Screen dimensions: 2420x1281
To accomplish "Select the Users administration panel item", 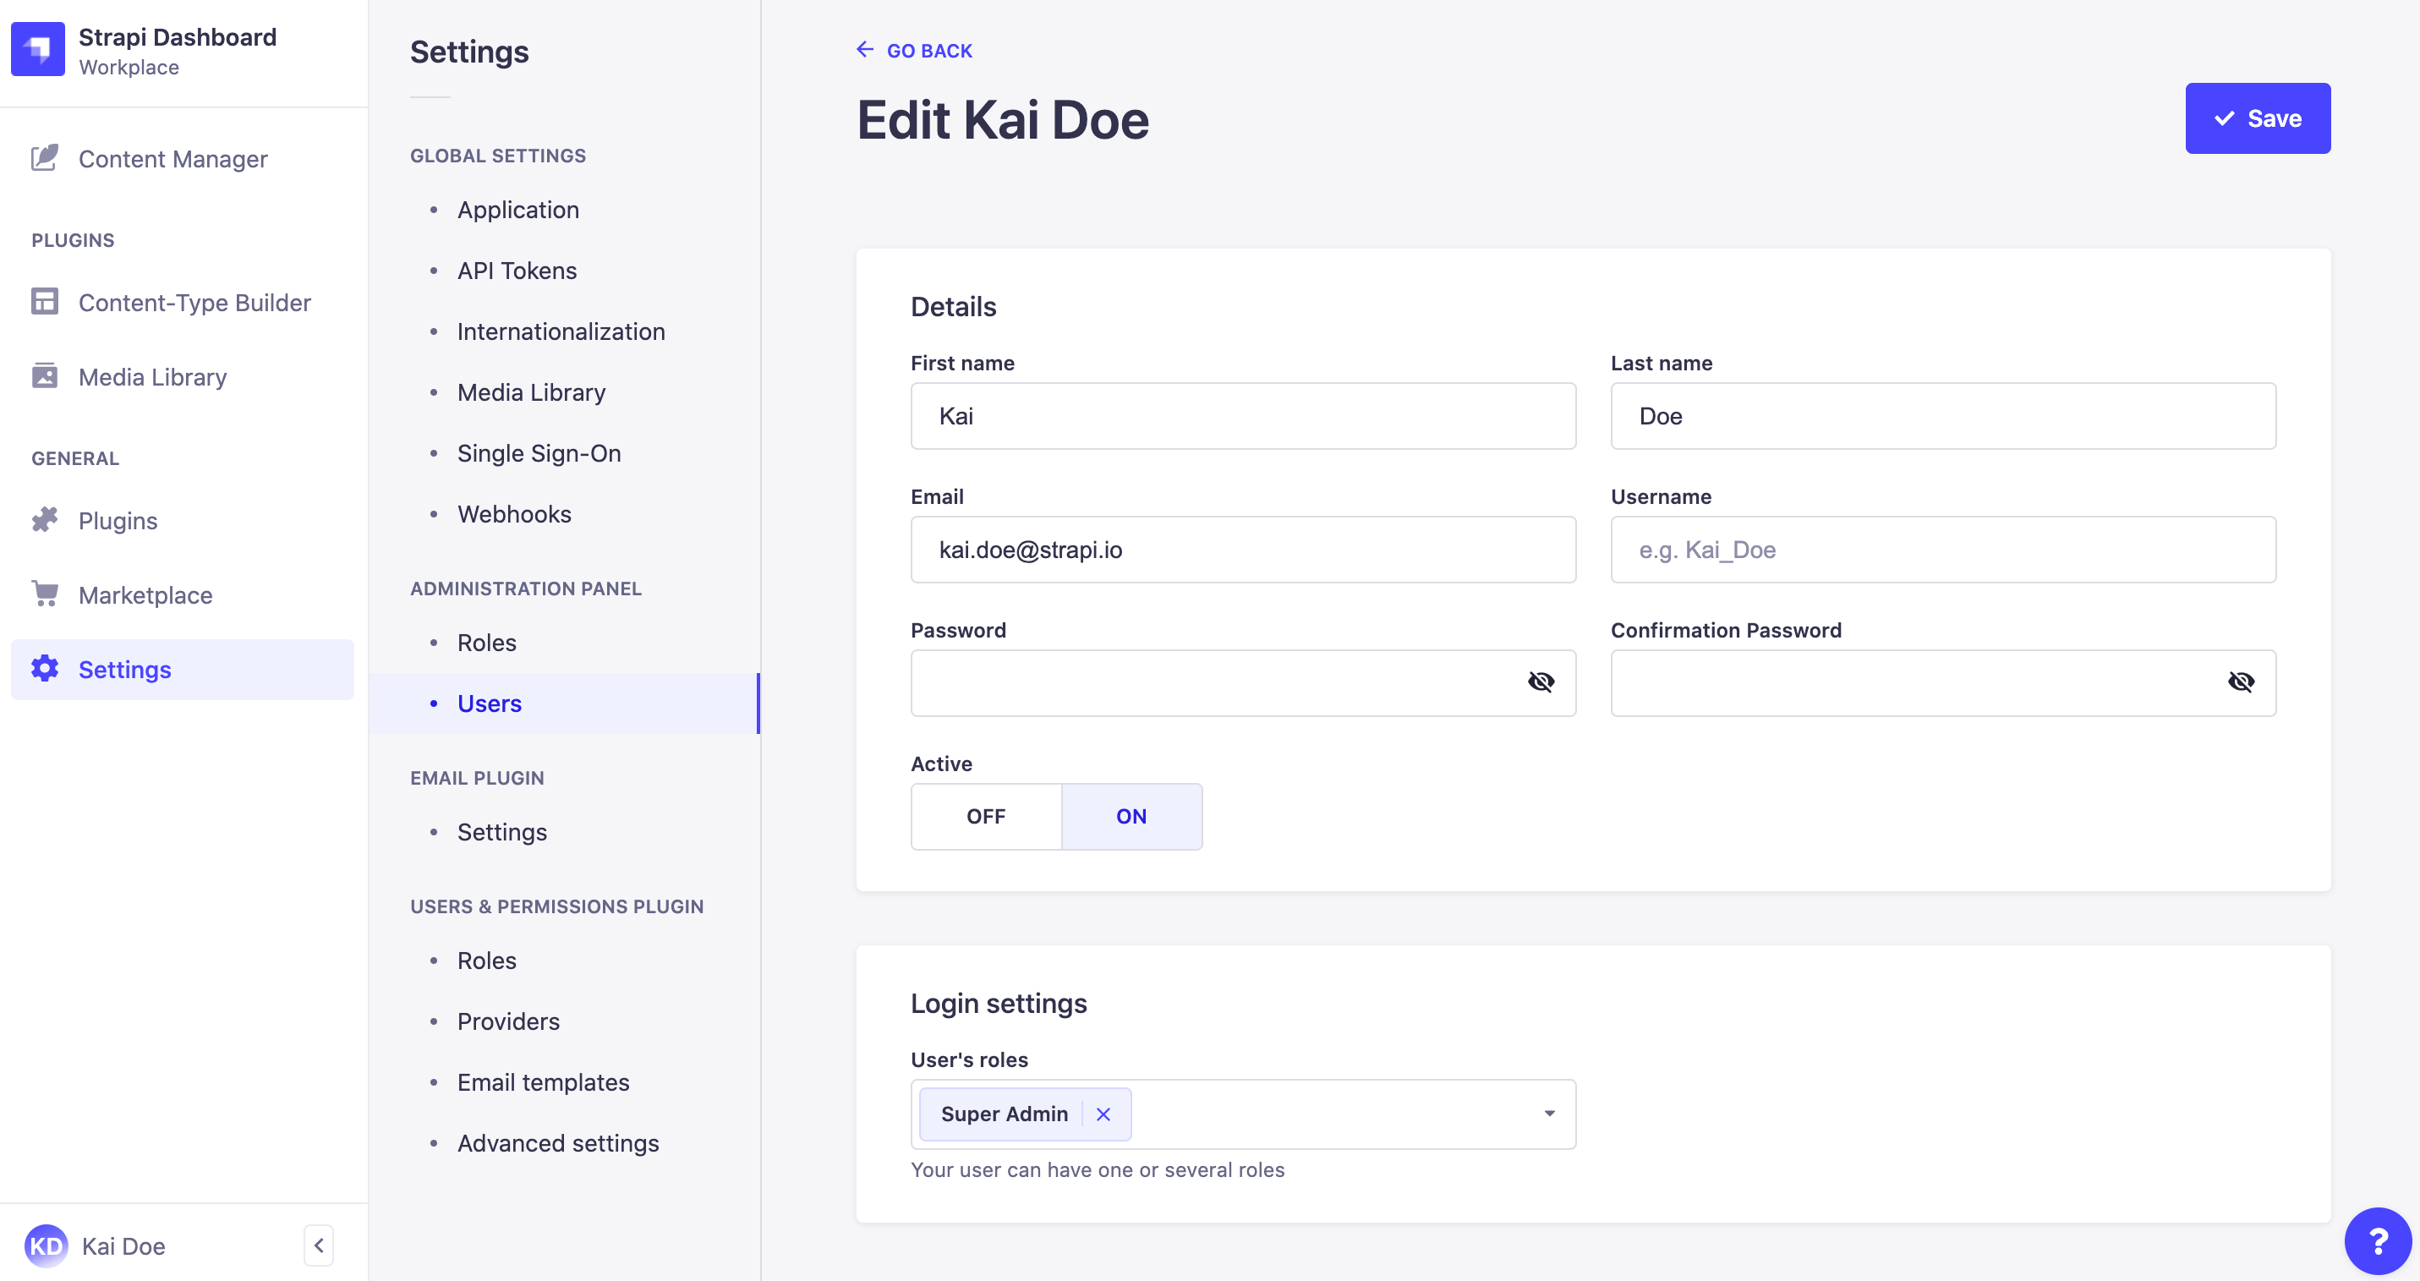I will coord(488,701).
